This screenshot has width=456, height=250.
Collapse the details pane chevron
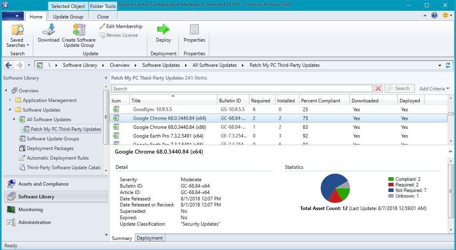point(450,152)
